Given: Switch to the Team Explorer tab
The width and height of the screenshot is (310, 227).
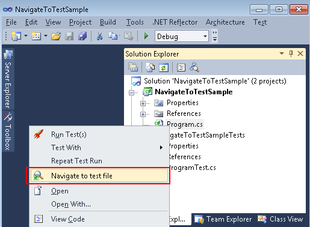Looking at the screenshot, I should click(x=223, y=219).
